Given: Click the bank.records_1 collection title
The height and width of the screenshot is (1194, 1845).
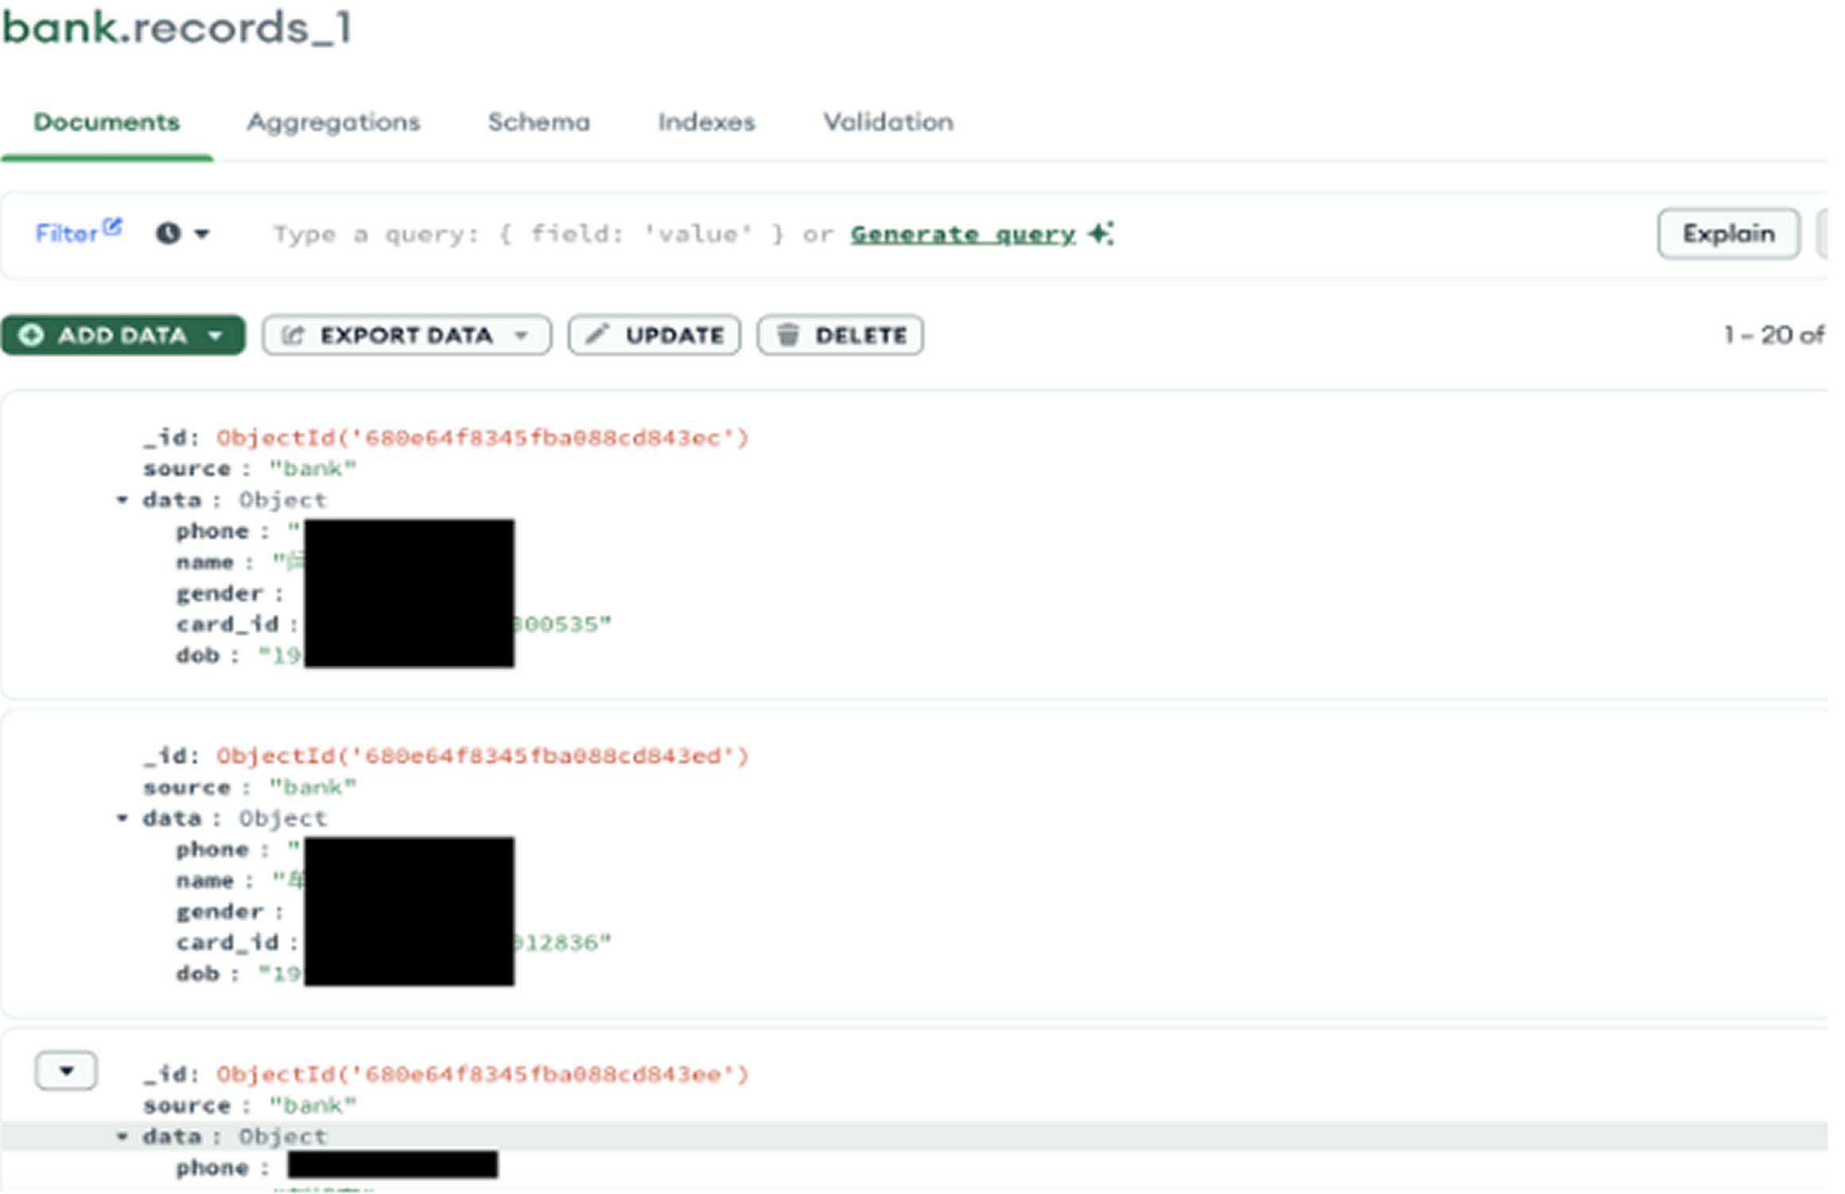Looking at the screenshot, I should click(x=177, y=29).
